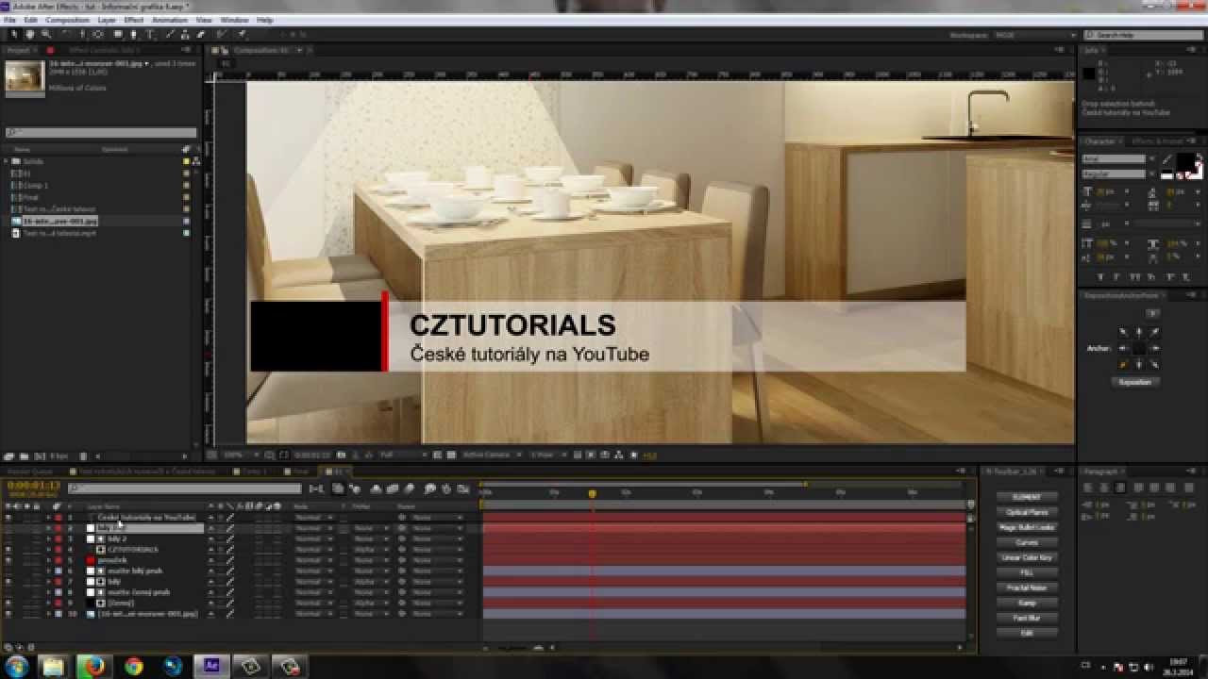The height and width of the screenshot is (679, 1208).
Task: Select the Pan Behind anchor tool
Action: click(x=97, y=34)
